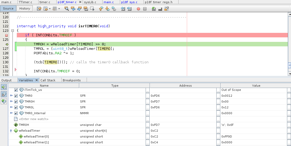Expand the TMR0 SFR watch node
291x146 pixels.
point(11,96)
